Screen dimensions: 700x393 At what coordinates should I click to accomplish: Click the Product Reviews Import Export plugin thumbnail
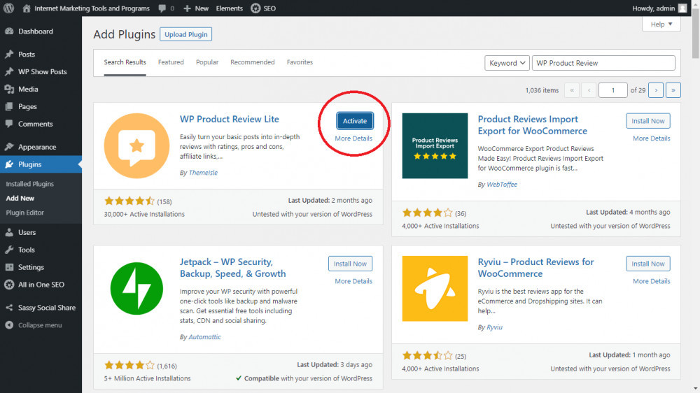[435, 146]
